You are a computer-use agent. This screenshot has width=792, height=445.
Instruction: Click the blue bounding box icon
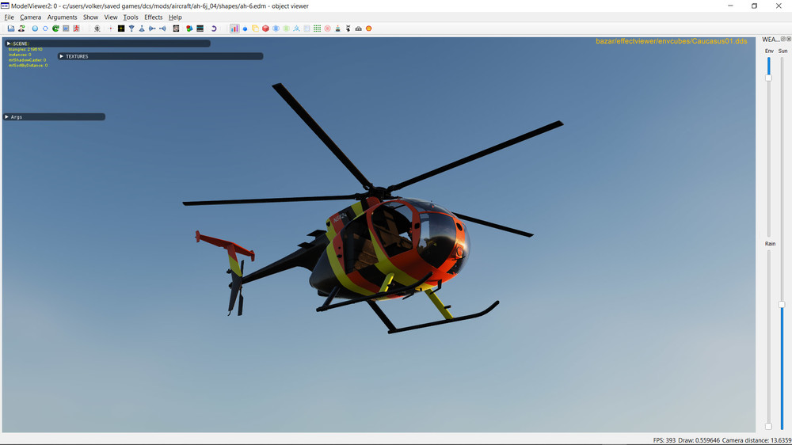click(x=276, y=29)
